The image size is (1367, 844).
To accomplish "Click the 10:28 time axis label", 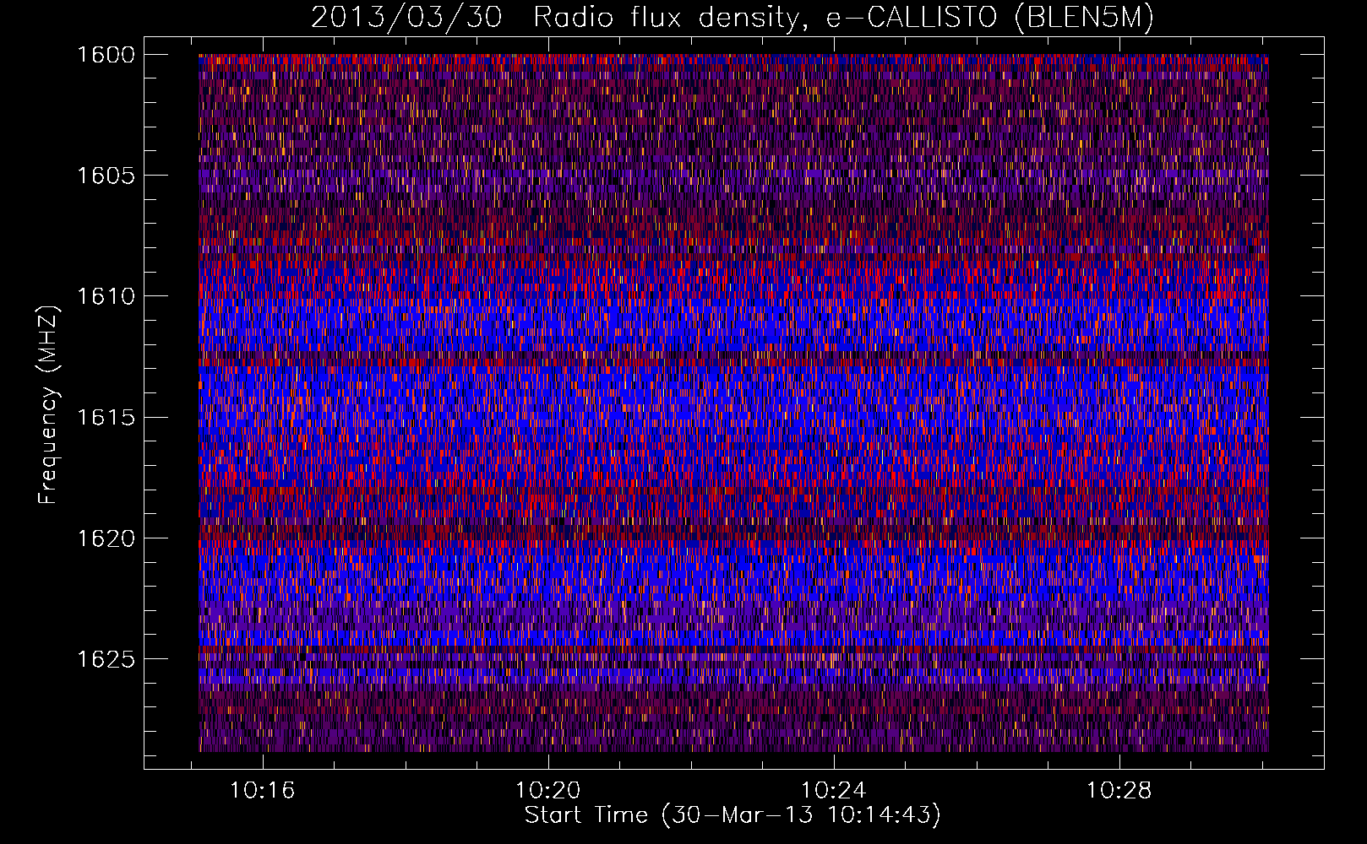I will coord(1119,791).
